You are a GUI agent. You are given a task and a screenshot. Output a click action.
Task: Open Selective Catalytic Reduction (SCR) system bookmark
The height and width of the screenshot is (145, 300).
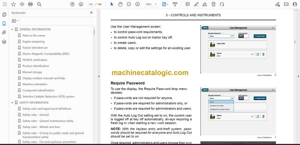click(x=48, y=96)
